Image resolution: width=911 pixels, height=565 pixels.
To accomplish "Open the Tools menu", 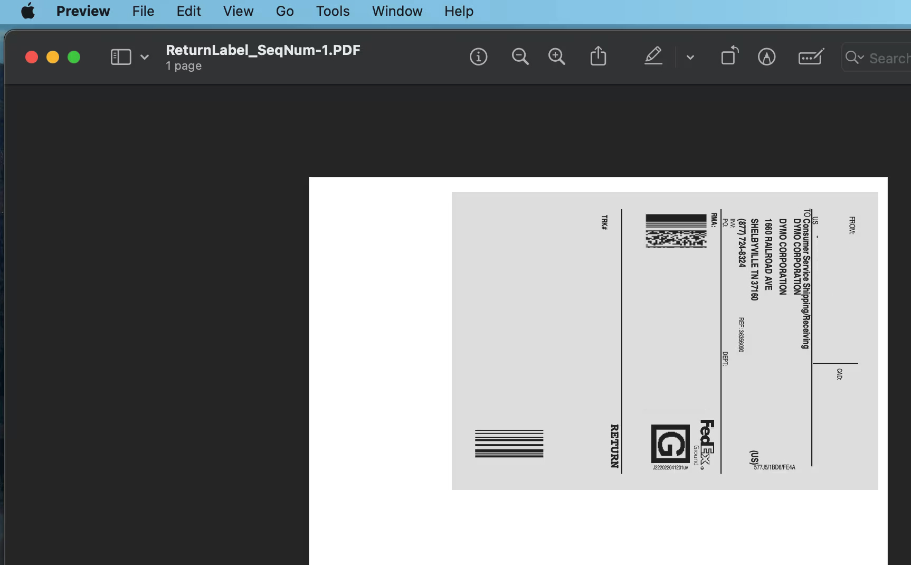I will click(333, 11).
